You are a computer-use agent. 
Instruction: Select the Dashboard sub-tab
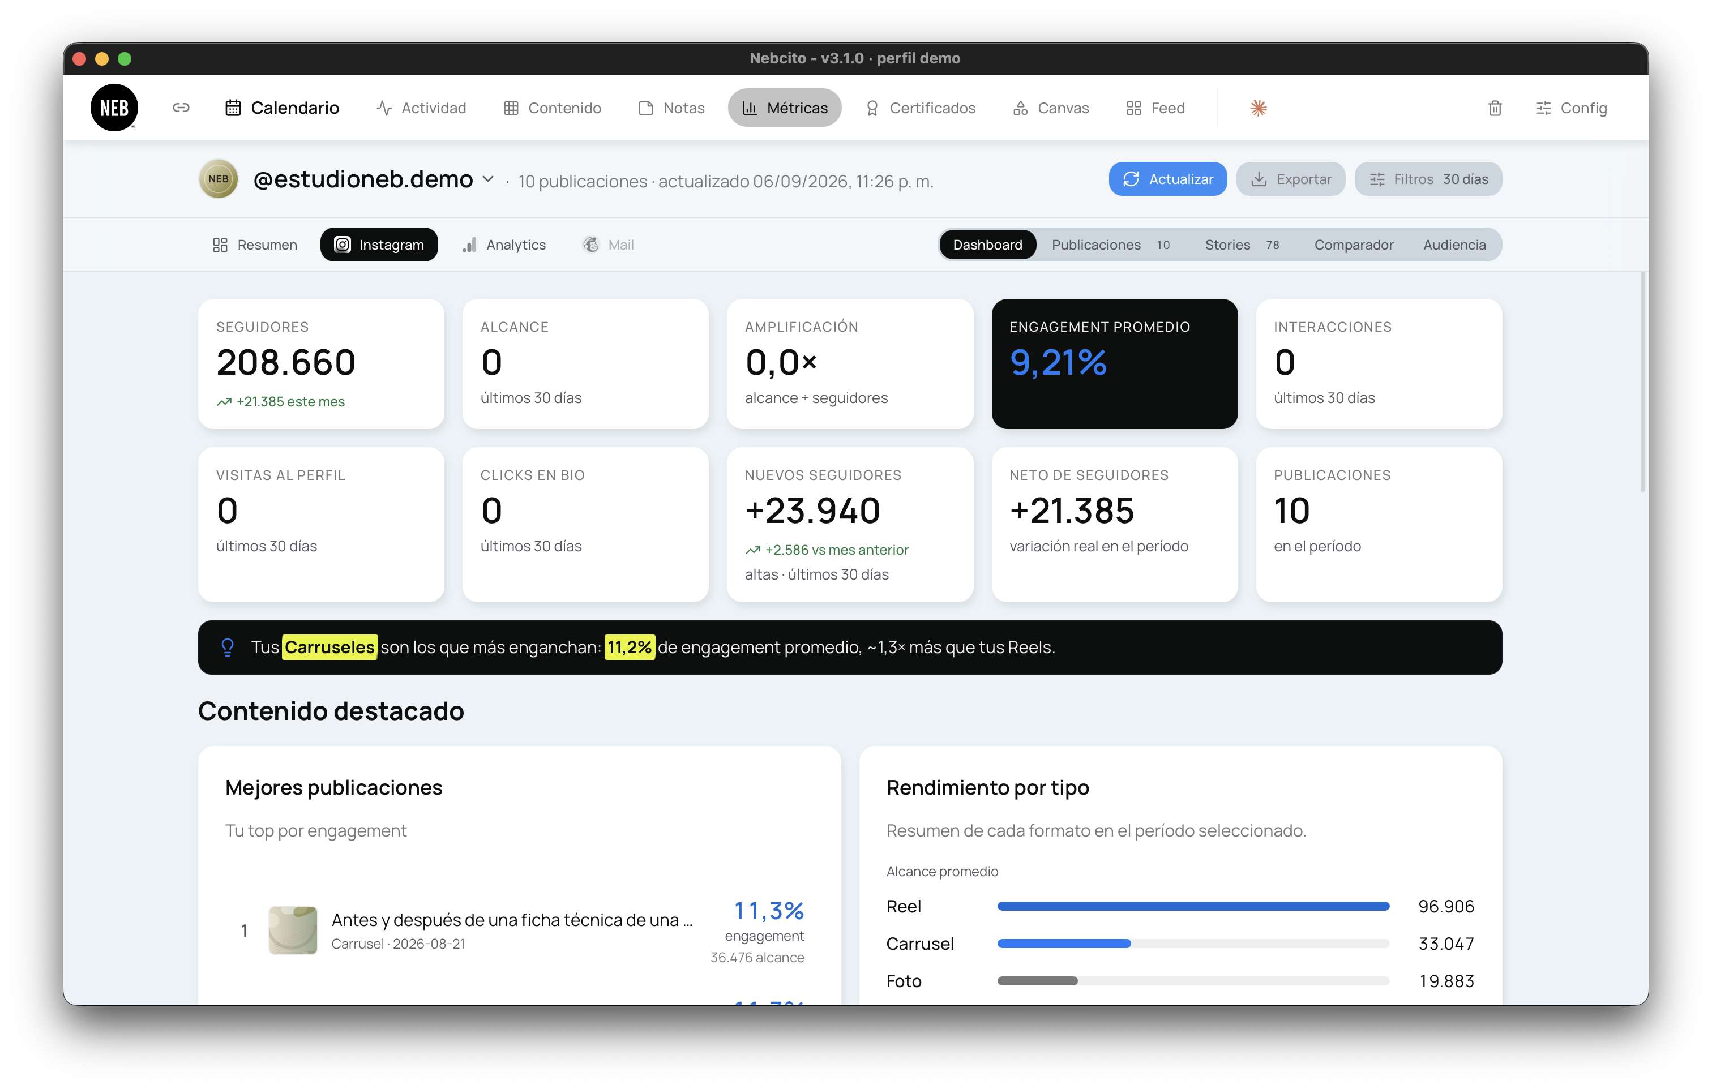pos(987,245)
